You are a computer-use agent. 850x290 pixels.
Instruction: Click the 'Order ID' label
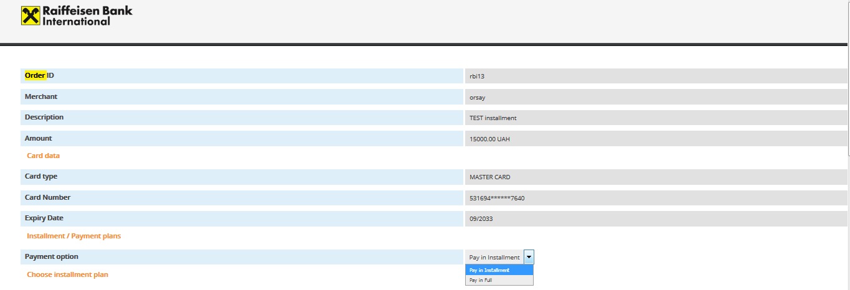[39, 75]
